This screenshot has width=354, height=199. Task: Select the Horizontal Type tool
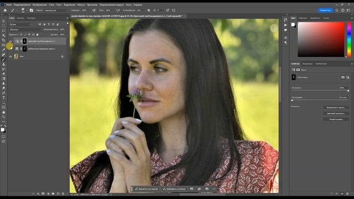tap(3, 98)
